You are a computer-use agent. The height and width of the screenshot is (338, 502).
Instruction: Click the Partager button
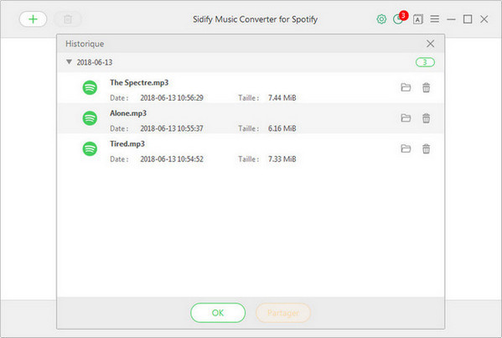pyautogui.click(x=283, y=313)
